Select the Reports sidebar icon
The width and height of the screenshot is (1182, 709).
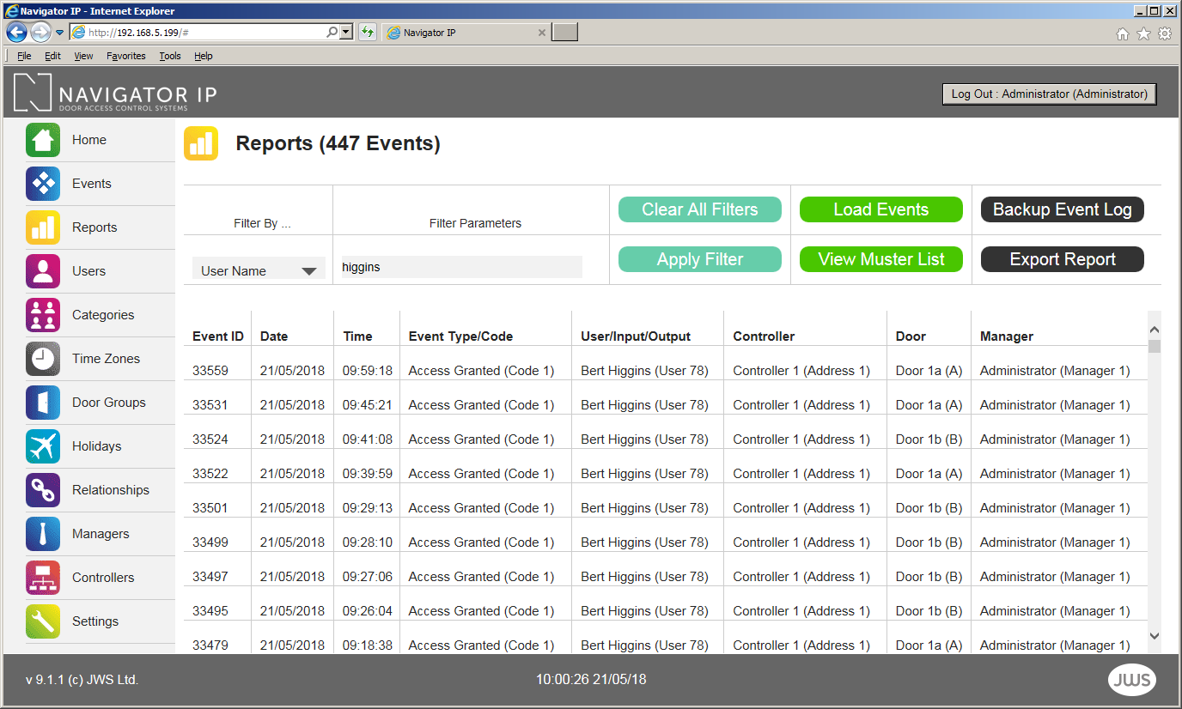pos(43,227)
